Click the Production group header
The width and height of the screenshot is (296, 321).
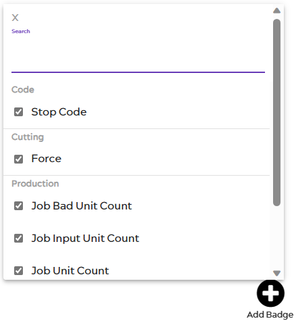tap(35, 184)
